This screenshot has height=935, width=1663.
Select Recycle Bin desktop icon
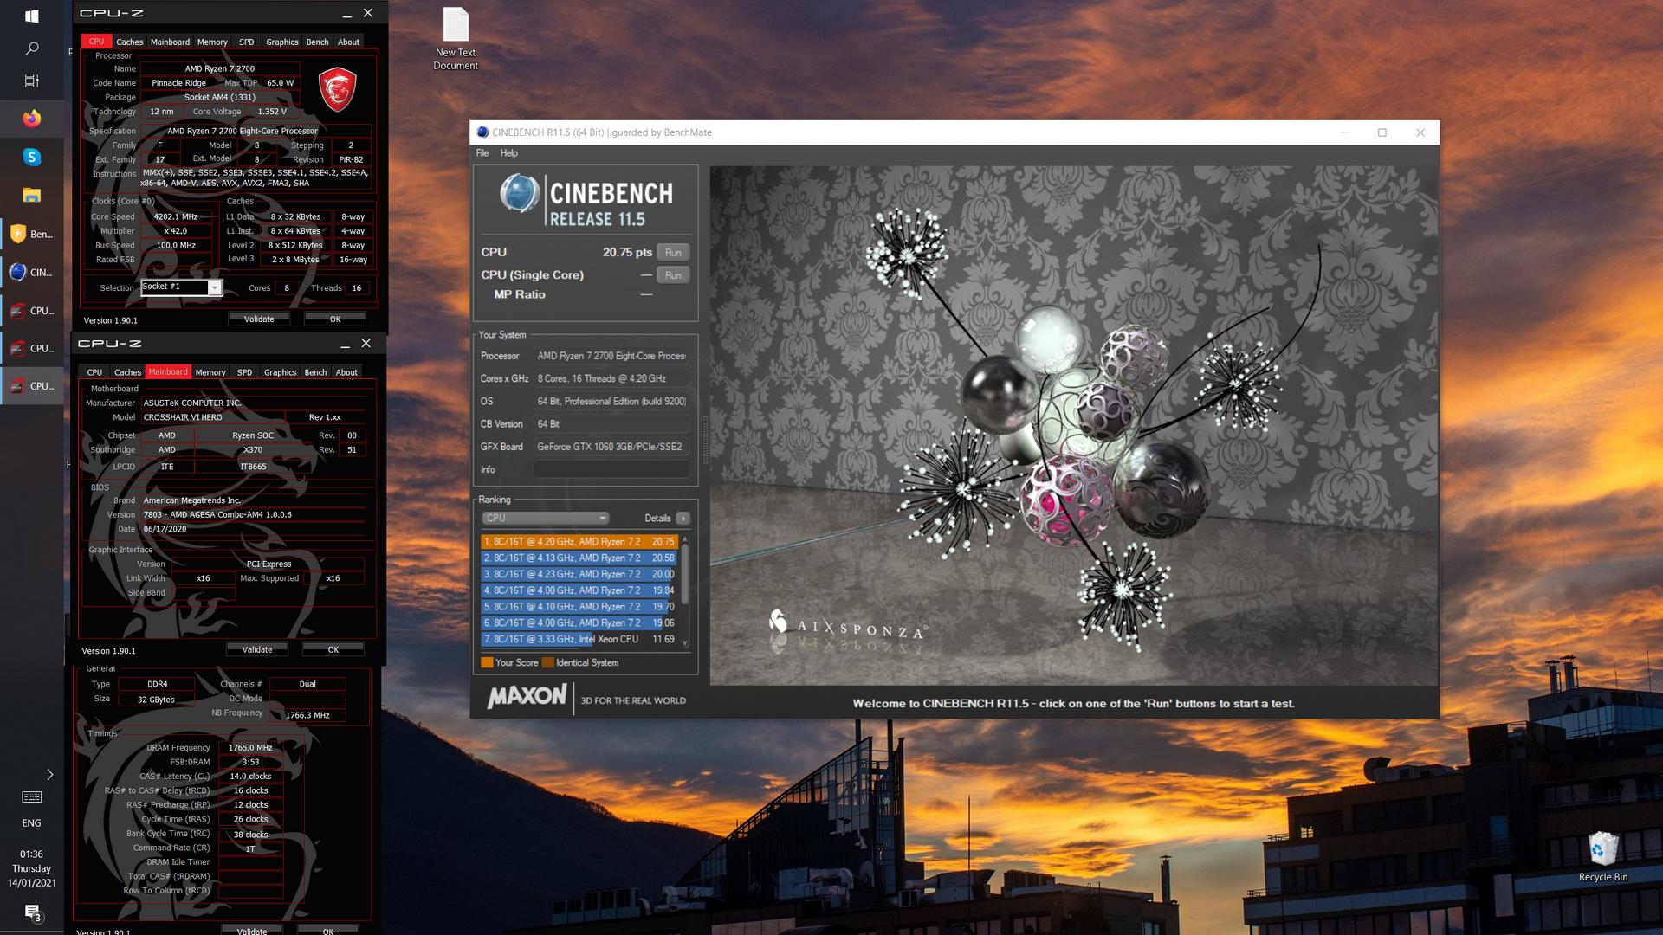[1603, 857]
